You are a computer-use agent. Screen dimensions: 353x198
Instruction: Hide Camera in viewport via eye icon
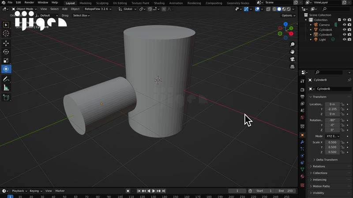click(x=345, y=25)
